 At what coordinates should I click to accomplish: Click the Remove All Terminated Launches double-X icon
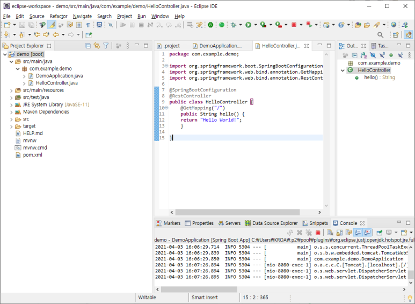(x=309, y=232)
